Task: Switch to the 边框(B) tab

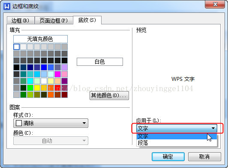Action: (x=21, y=21)
